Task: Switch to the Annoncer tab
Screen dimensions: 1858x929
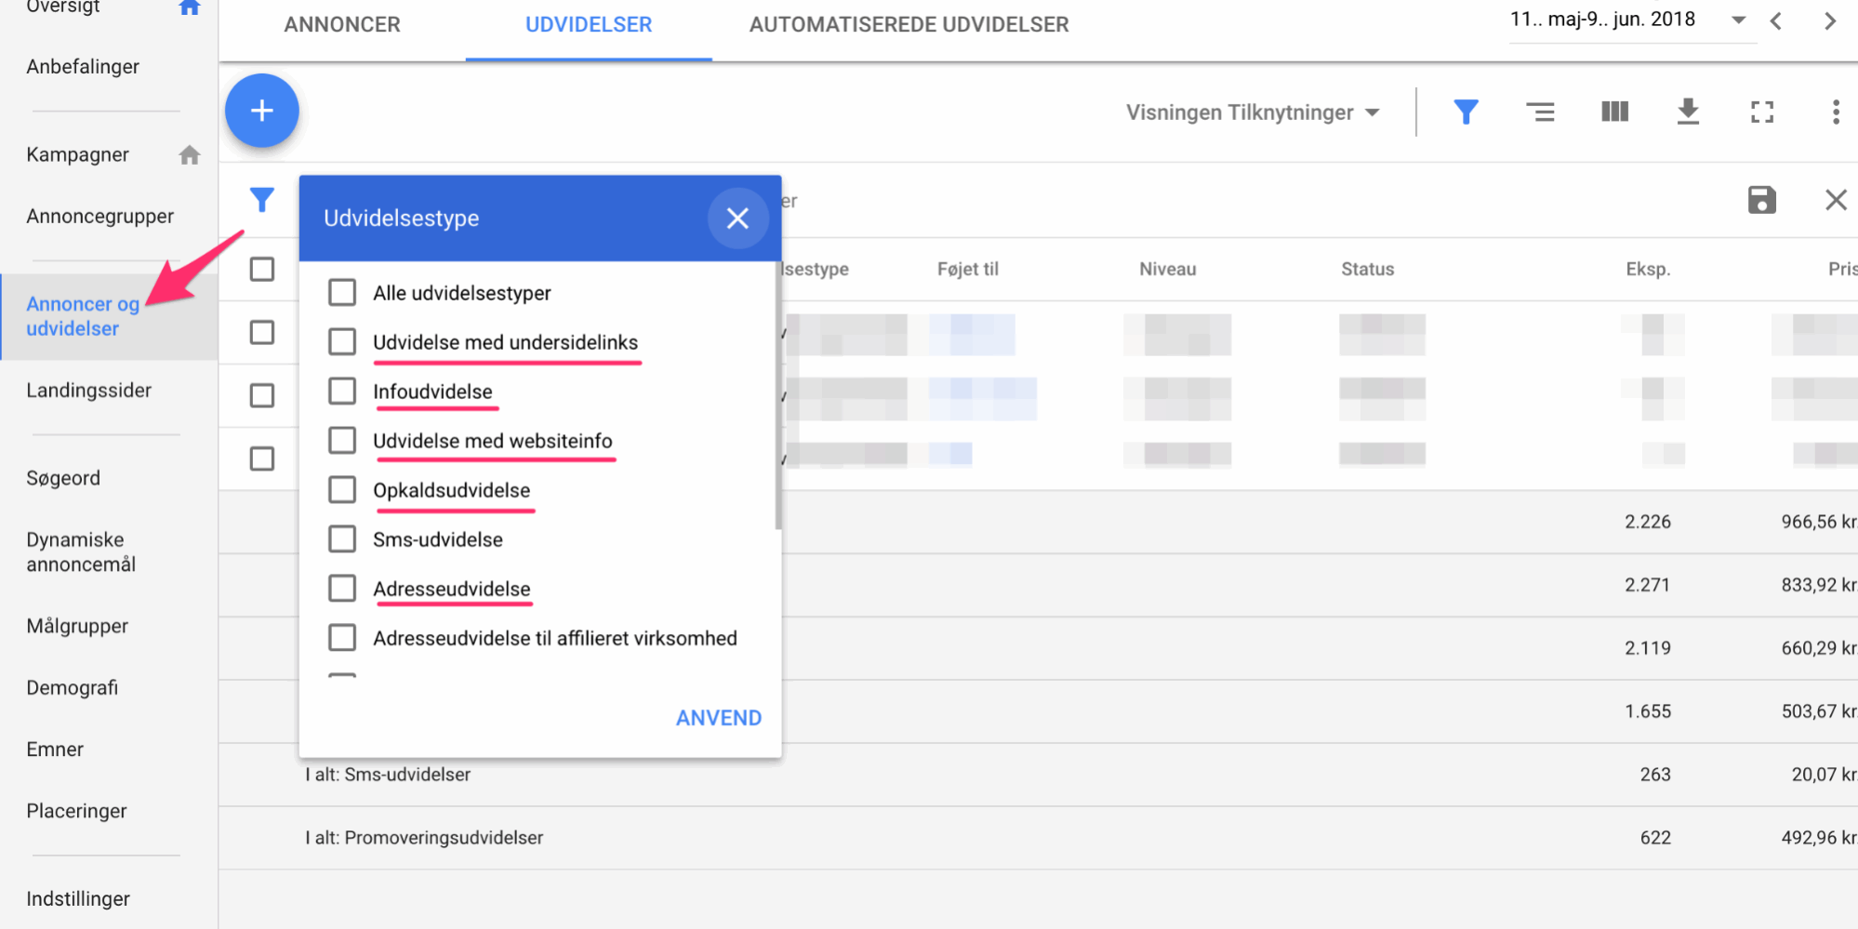Action: pyautogui.click(x=342, y=25)
